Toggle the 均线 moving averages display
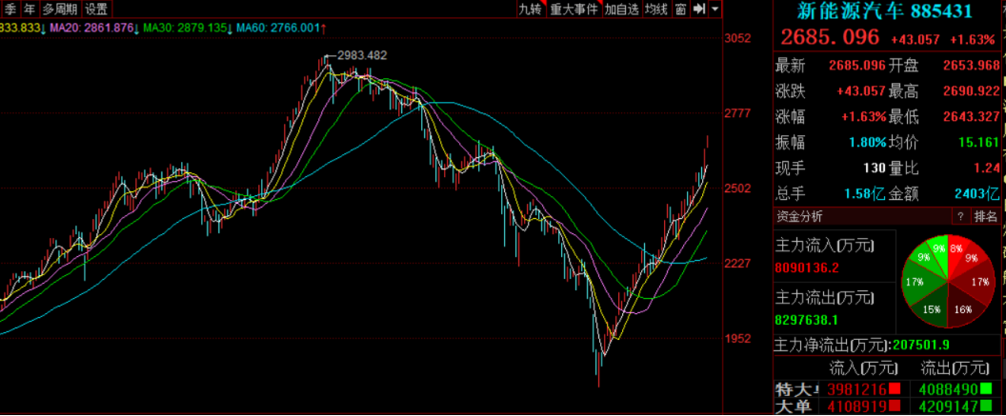This screenshot has height=416, width=1006. [x=655, y=9]
